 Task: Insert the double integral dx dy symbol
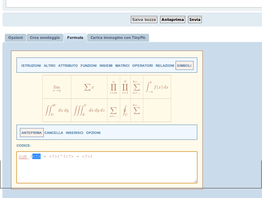57,110
